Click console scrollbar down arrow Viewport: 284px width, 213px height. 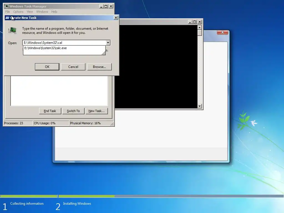(200, 106)
